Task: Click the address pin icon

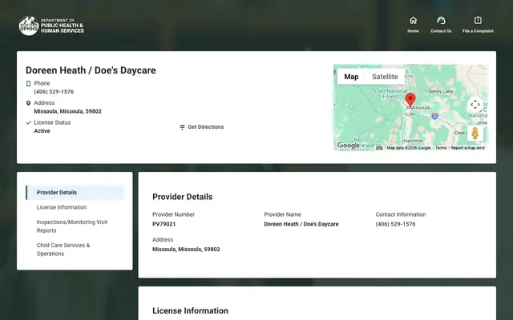Action: click(28, 103)
